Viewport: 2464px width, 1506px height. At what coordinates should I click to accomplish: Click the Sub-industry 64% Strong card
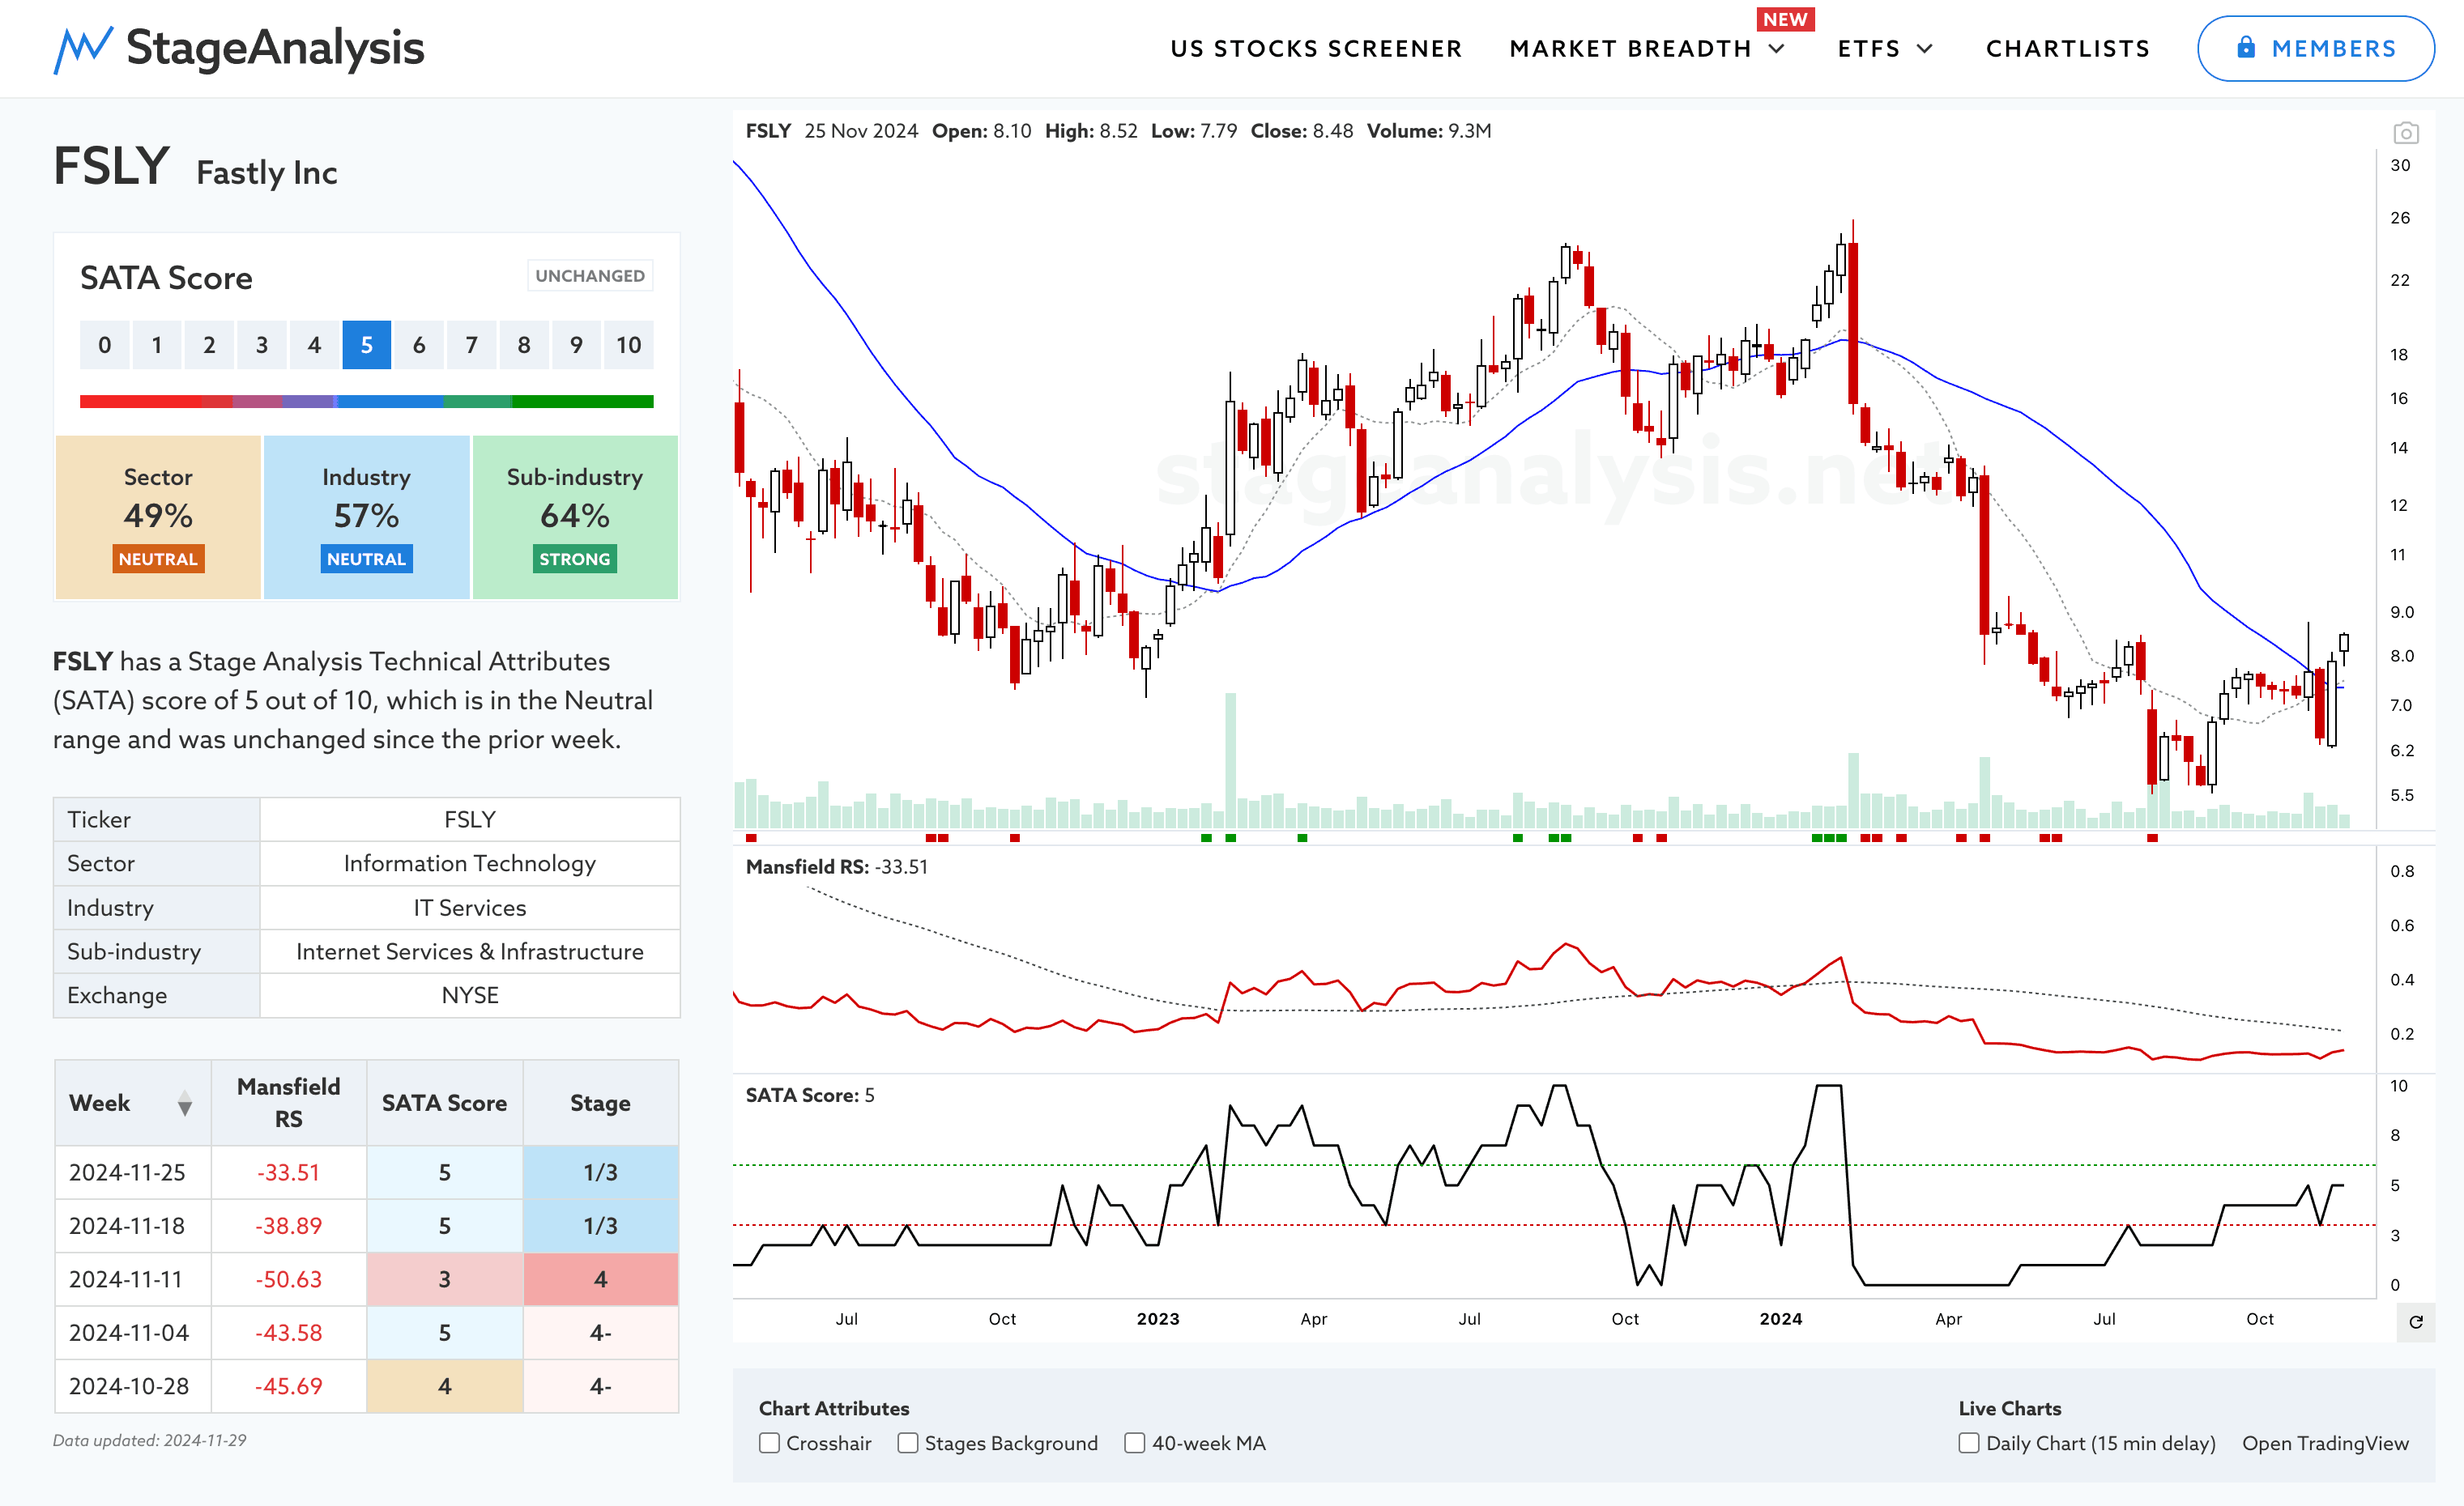(575, 517)
